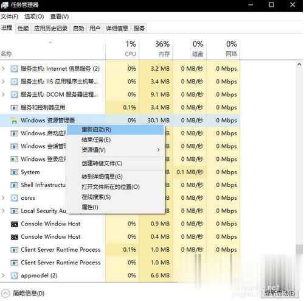304x301 pixels.
Task: Open the 选项(O) menu
Action: pos(34,16)
